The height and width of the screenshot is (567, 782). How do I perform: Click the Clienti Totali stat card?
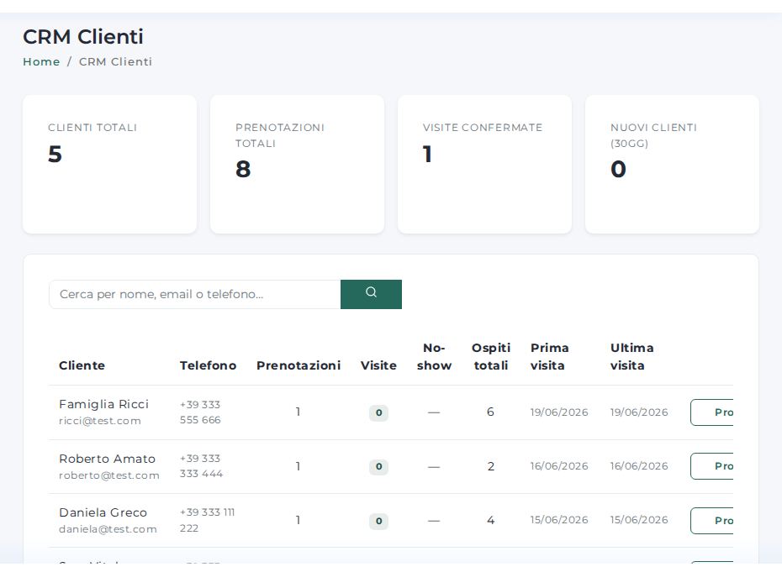tap(109, 165)
